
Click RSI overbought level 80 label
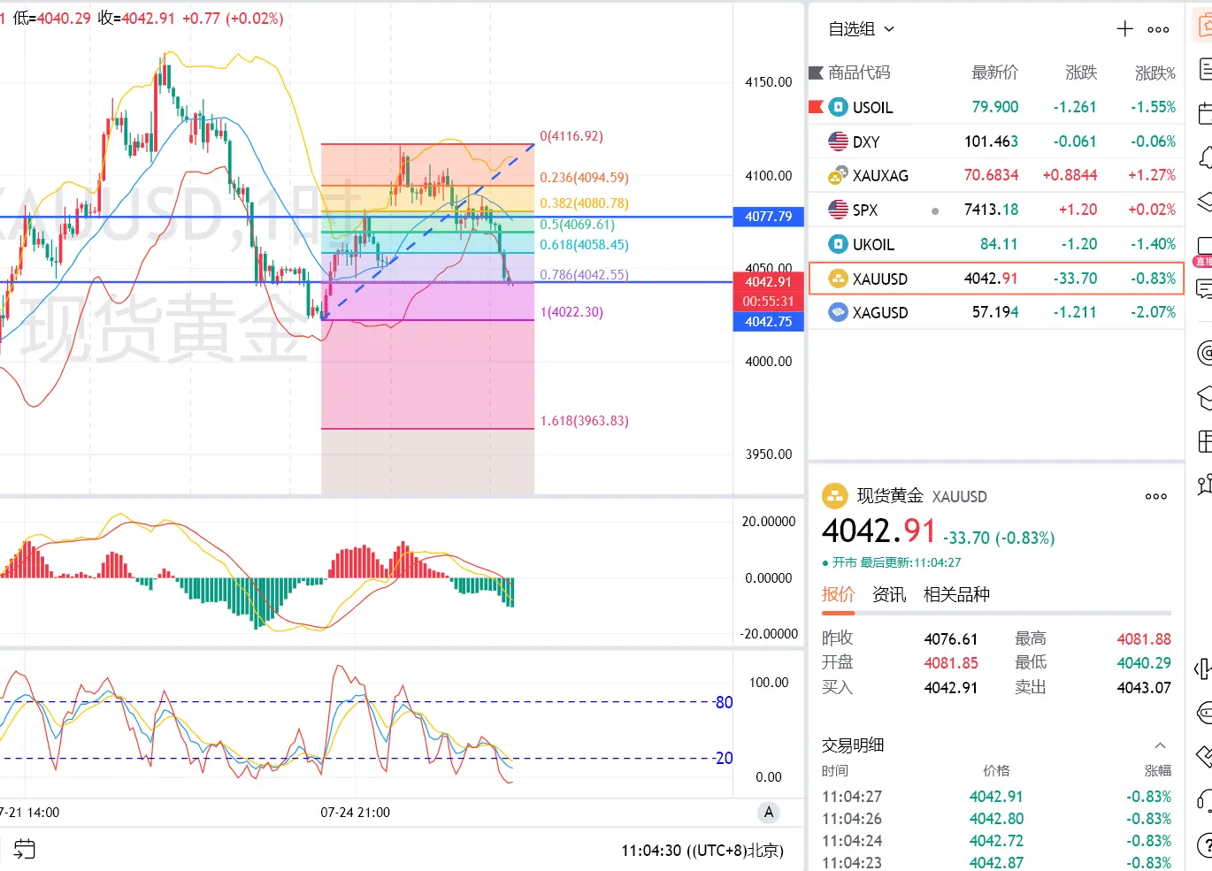point(724,703)
